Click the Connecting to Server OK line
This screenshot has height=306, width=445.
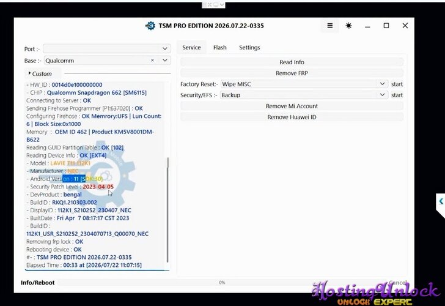point(59,100)
